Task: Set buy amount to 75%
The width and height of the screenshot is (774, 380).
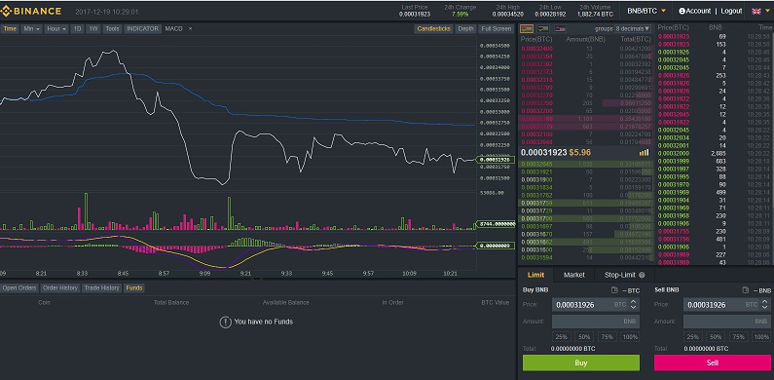Action: (608, 336)
